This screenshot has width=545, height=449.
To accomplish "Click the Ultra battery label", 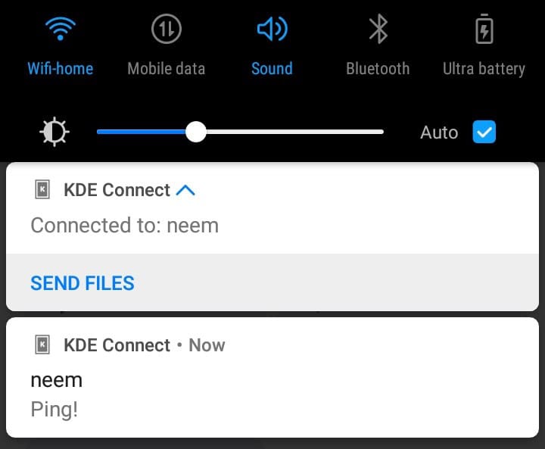I will (x=484, y=69).
